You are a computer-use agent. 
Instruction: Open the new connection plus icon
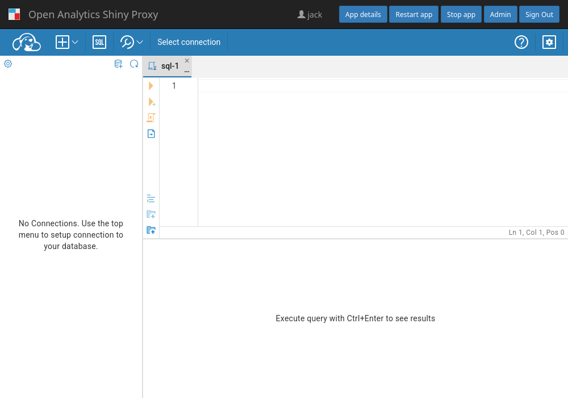(x=62, y=42)
